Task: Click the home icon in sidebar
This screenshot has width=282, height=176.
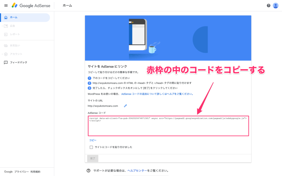Action: (6, 17)
